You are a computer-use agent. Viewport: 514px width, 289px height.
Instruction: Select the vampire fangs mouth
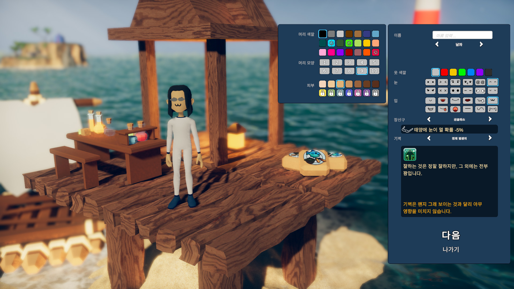coord(493,109)
